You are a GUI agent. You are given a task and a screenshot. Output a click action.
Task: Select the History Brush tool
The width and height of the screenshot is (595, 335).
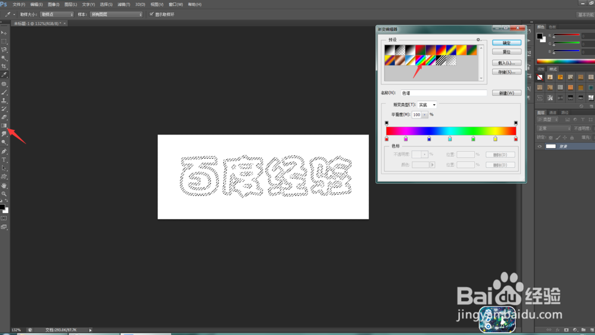coord(4,109)
